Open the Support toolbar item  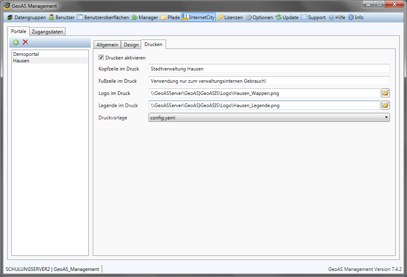coord(313,18)
